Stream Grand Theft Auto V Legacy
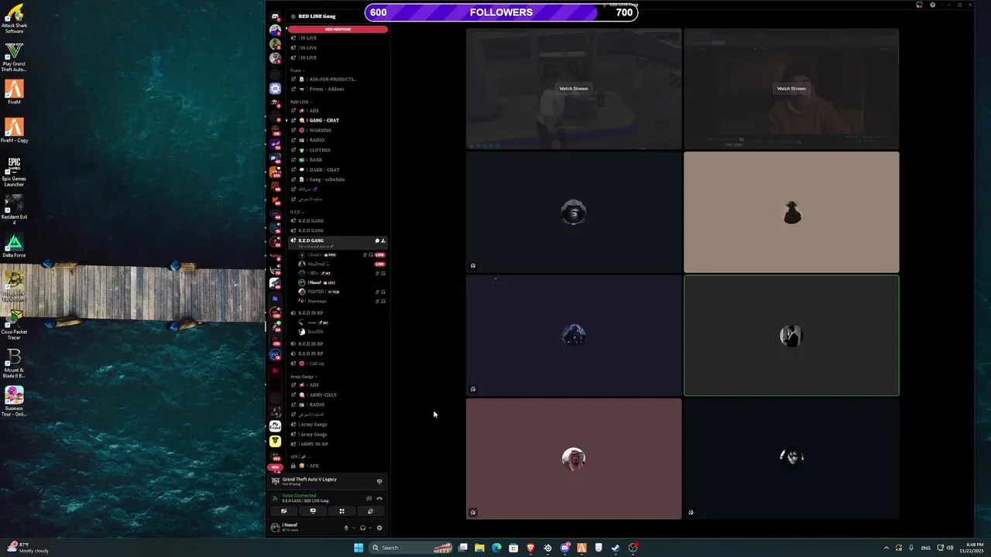The width and height of the screenshot is (991, 557). click(379, 481)
